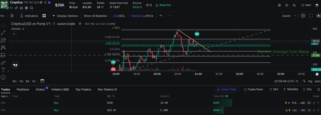Select the trend line drawing tool

point(3,33)
